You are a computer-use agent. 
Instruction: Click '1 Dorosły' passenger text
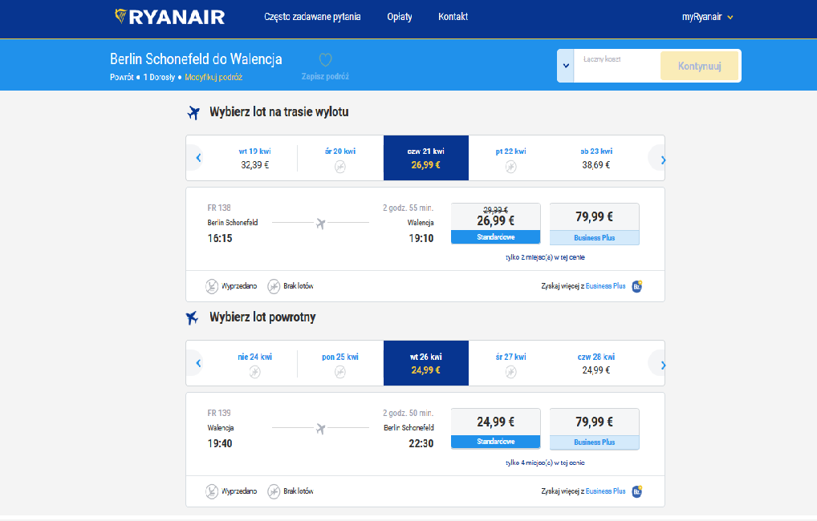(x=159, y=77)
